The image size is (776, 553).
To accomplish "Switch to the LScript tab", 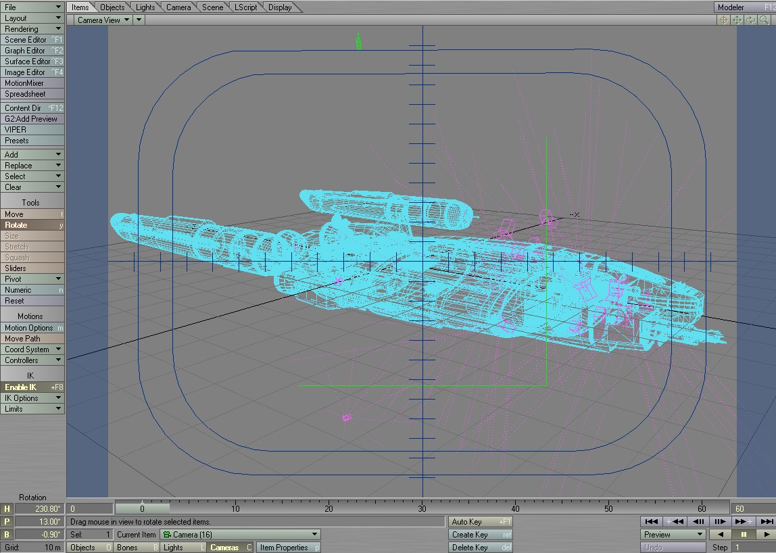I will [246, 7].
